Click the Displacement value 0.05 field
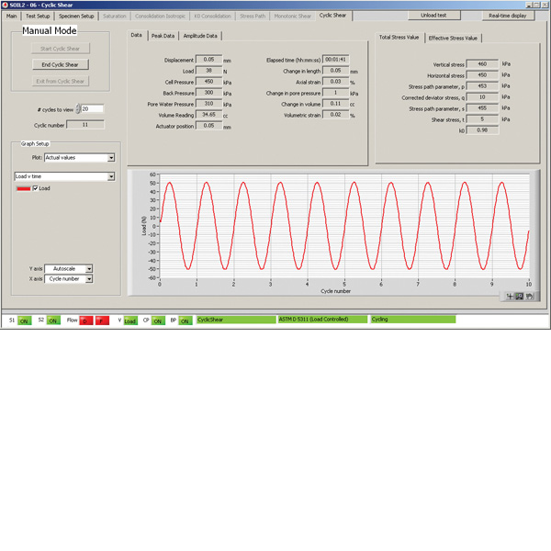The image size is (551, 551). pos(208,60)
